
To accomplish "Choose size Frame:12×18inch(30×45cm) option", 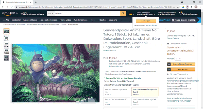I will pyautogui.click(x=117, y=92).
